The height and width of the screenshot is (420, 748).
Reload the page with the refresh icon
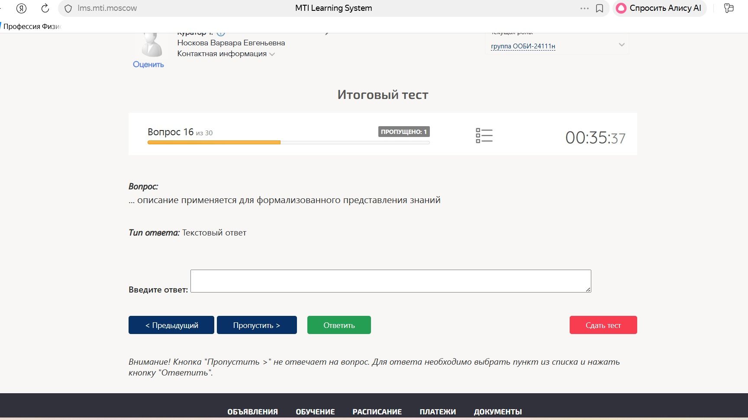tap(45, 8)
